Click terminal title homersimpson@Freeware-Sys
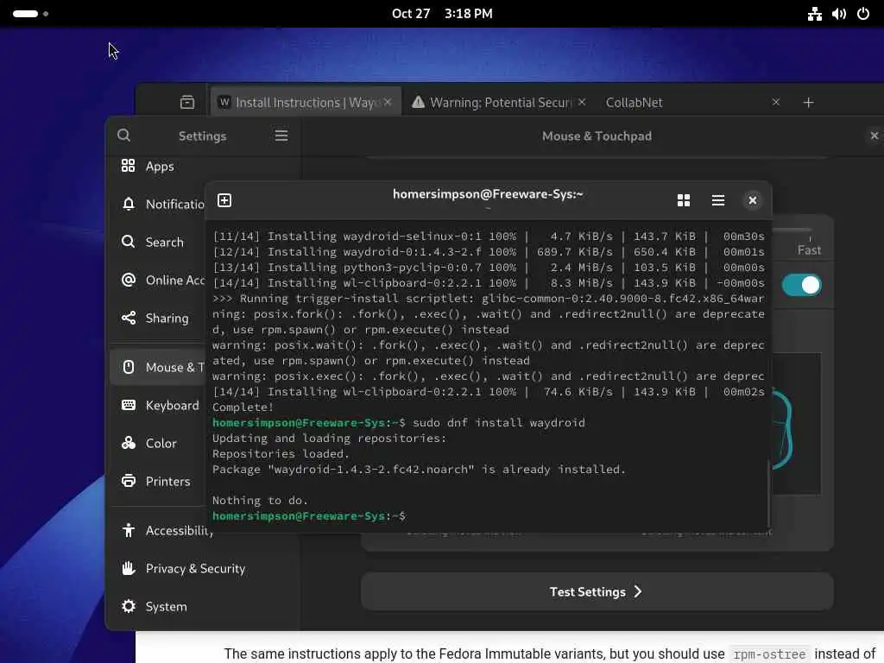This screenshot has width=884, height=663. pyautogui.click(x=489, y=194)
